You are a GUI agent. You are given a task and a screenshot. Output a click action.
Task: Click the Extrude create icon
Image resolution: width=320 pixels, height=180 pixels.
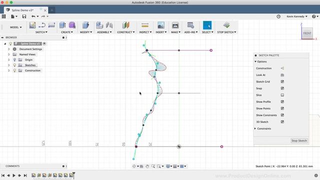62,25
